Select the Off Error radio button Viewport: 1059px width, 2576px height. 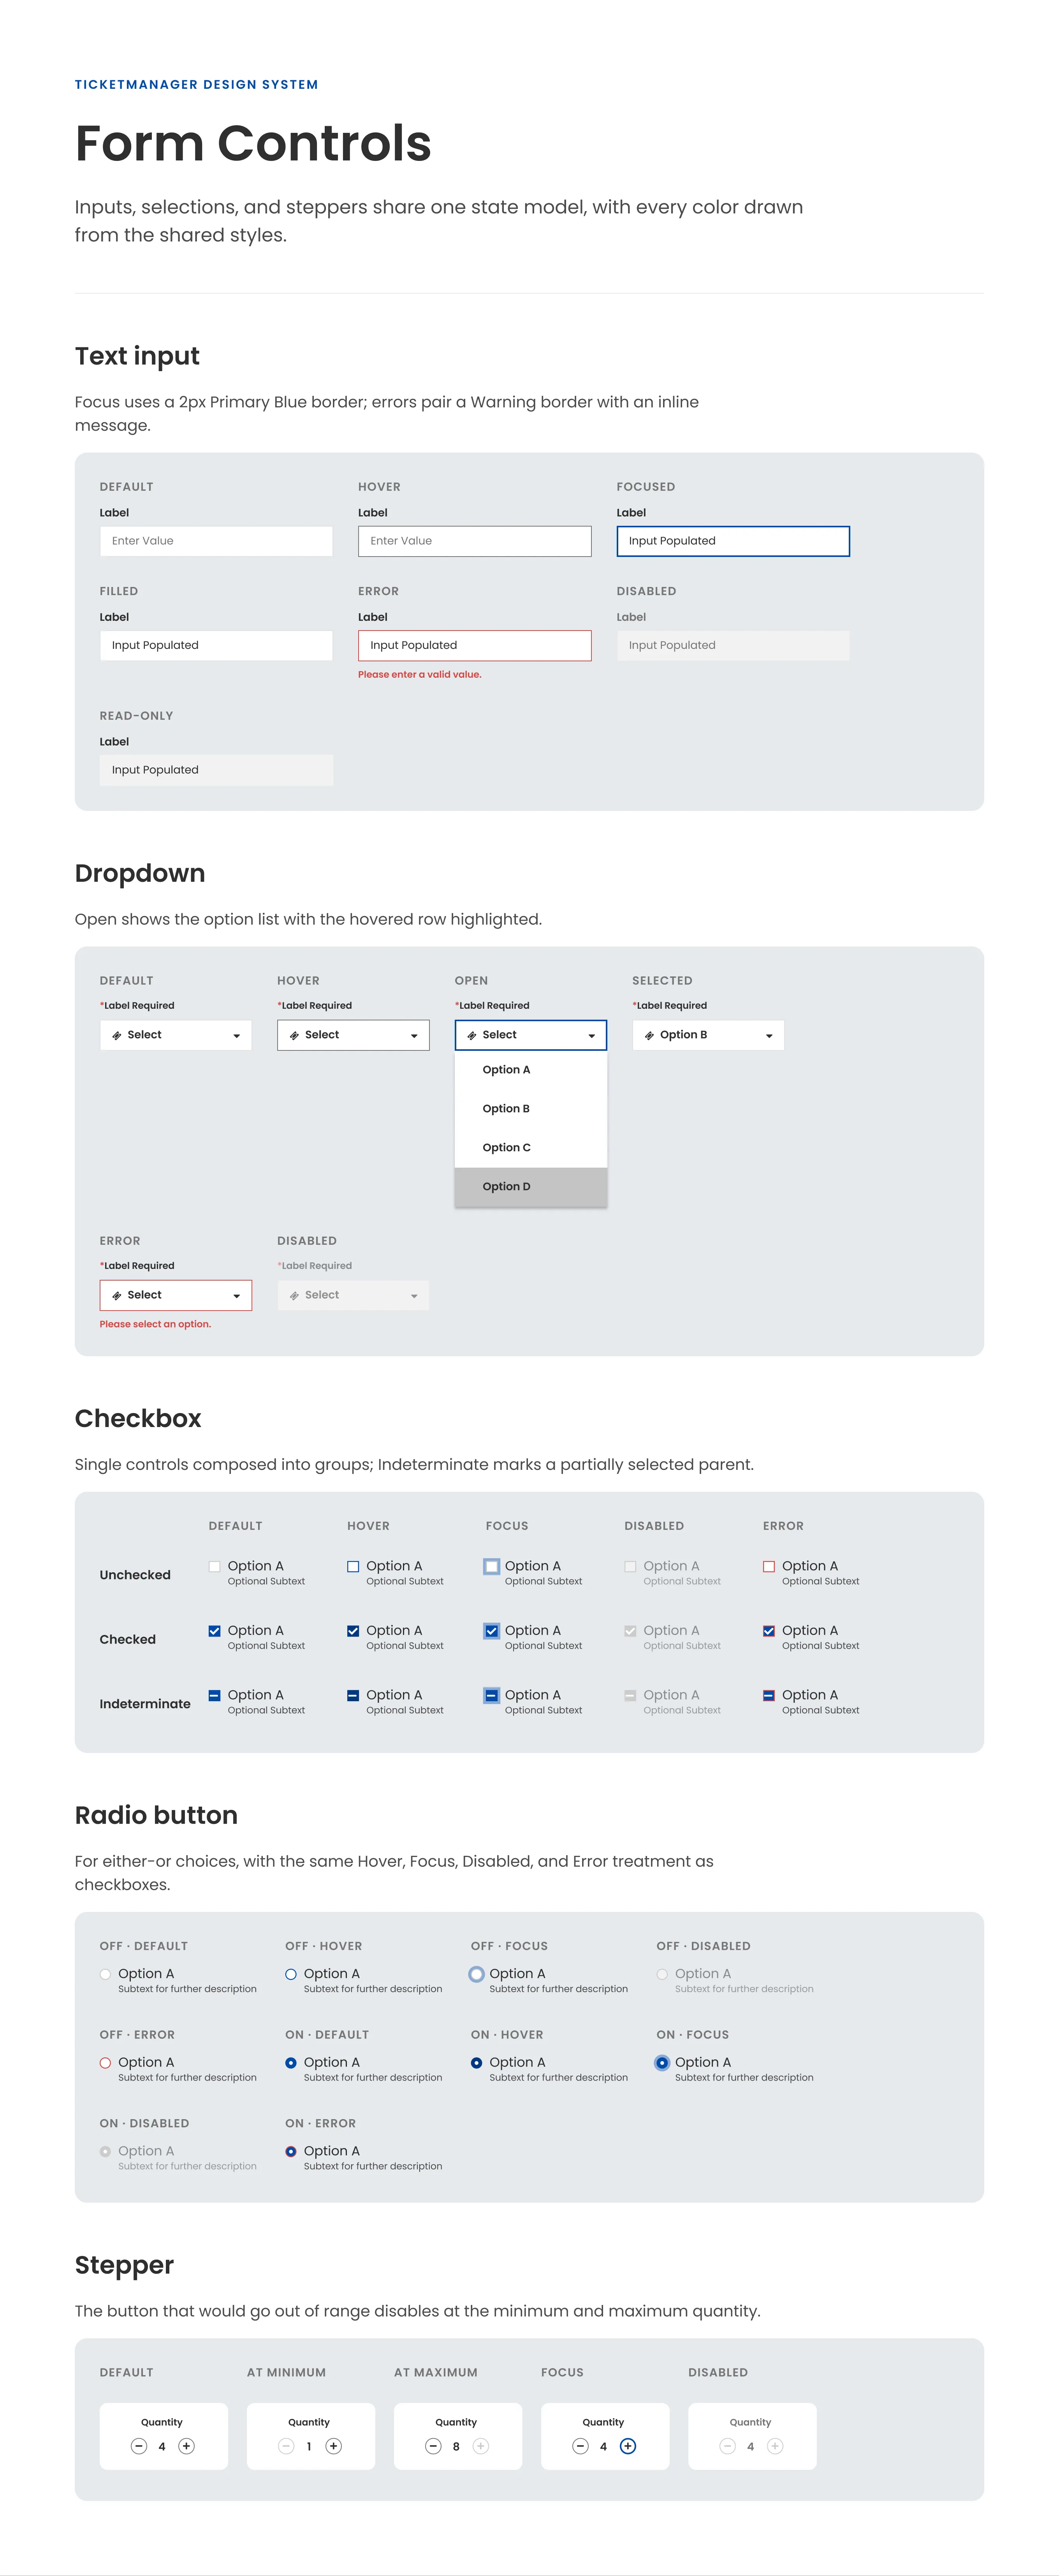click(105, 2063)
